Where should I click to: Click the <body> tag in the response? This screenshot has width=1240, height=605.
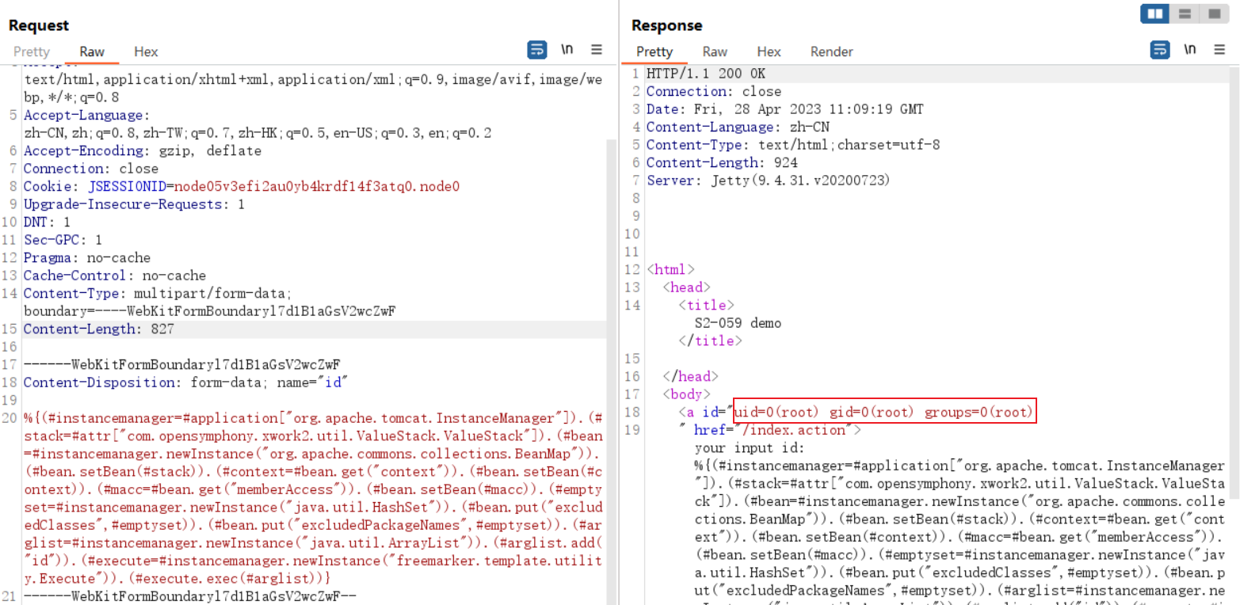pyautogui.click(x=686, y=394)
